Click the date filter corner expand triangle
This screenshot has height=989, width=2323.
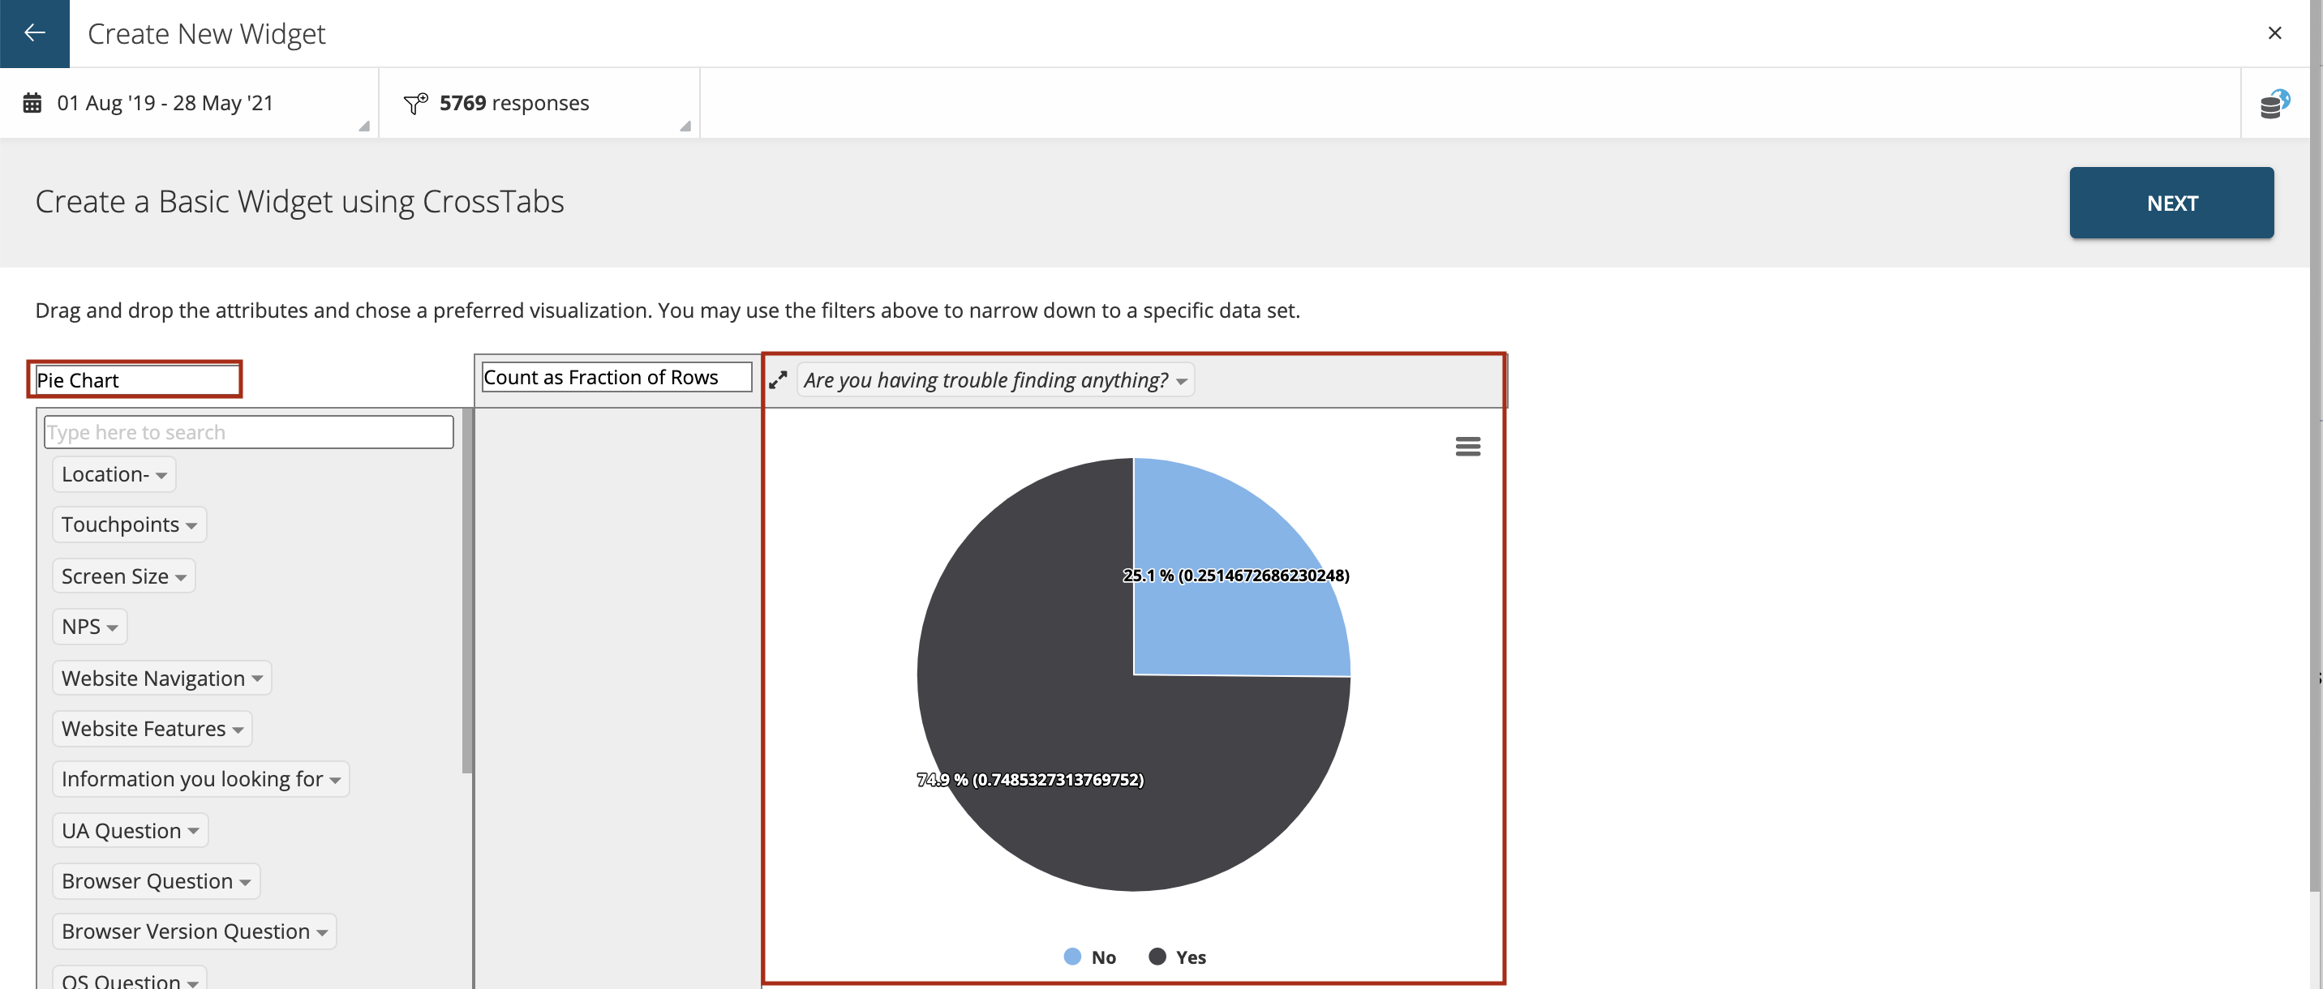(364, 126)
